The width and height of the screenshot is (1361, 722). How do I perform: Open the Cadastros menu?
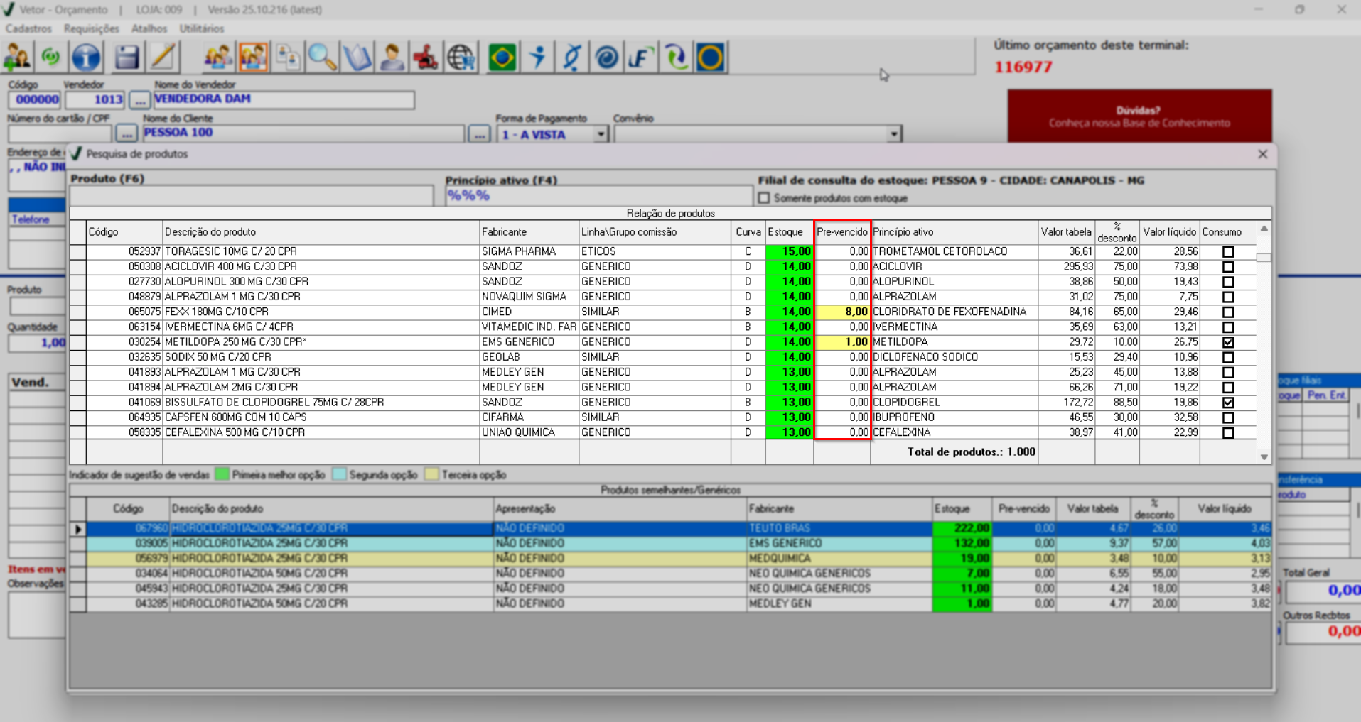coord(28,28)
